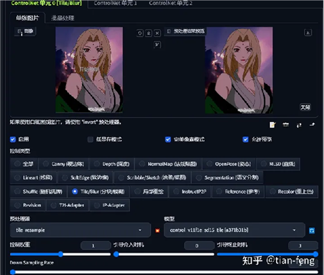The image size is (324, 275).
Task: Click the ending control step value field
Action: pyautogui.click(x=303, y=246)
